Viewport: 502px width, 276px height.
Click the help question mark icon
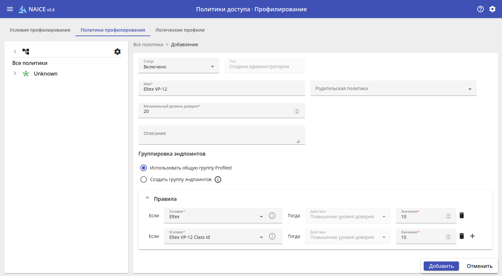pyautogui.click(x=480, y=9)
